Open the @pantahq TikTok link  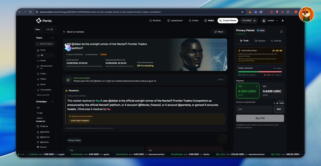tap(43, 142)
